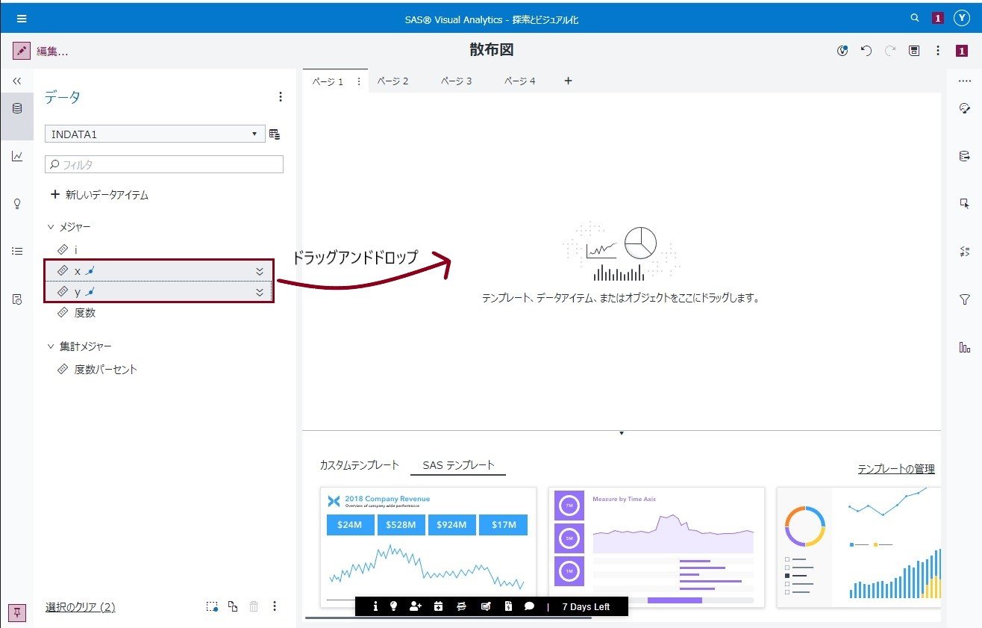Click the data source table icon next to INDATA1
The height and width of the screenshot is (628, 982).
click(x=275, y=134)
